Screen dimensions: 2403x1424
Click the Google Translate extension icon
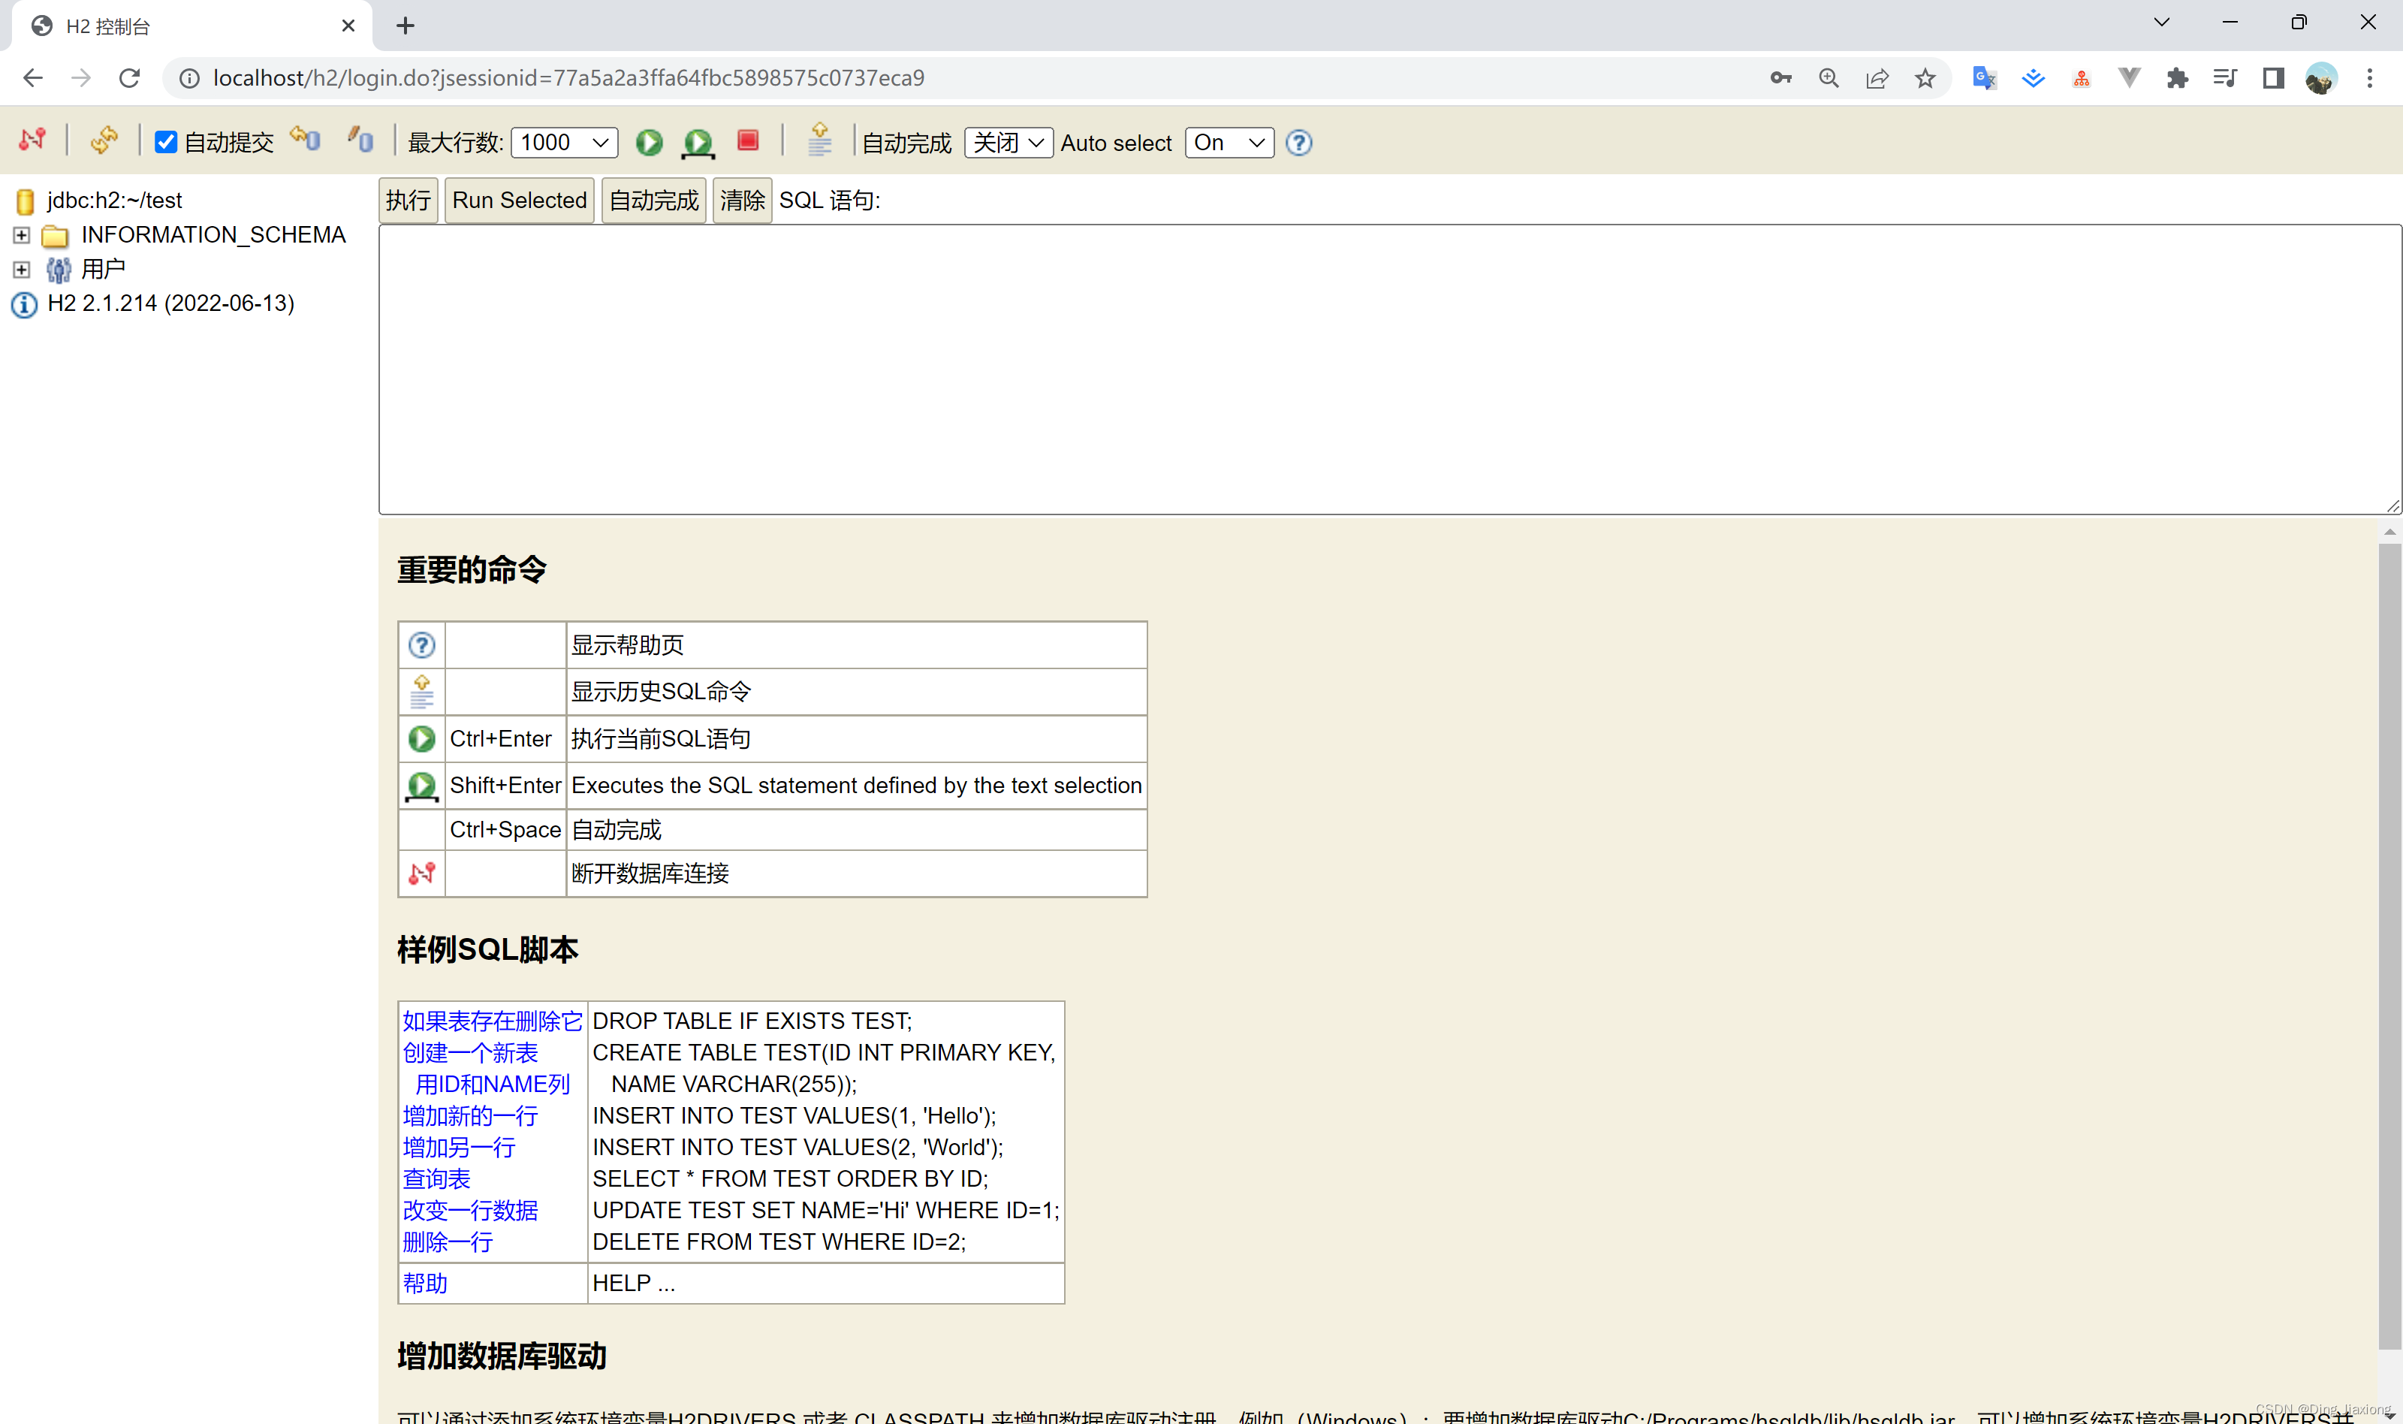pos(1984,77)
